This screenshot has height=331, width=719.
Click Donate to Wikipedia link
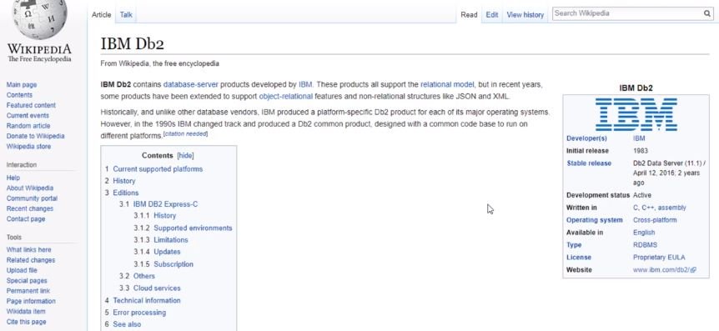35,136
